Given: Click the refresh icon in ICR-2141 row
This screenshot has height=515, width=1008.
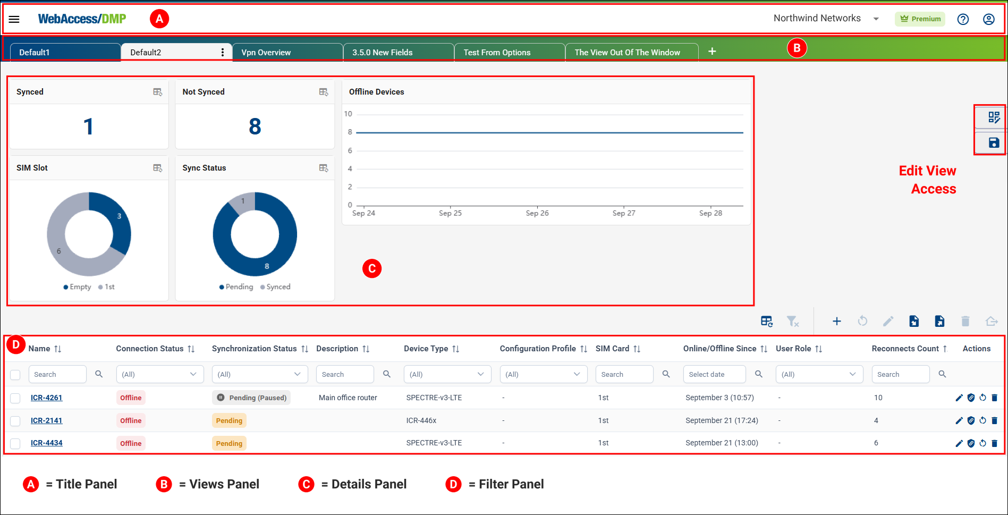Looking at the screenshot, I should click(982, 420).
